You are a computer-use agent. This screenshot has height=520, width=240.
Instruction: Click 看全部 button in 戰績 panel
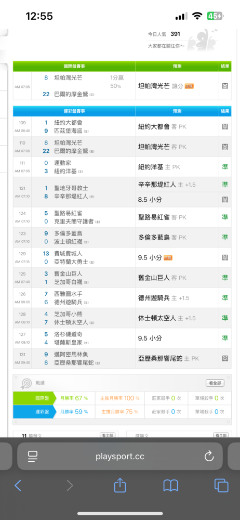click(x=215, y=383)
